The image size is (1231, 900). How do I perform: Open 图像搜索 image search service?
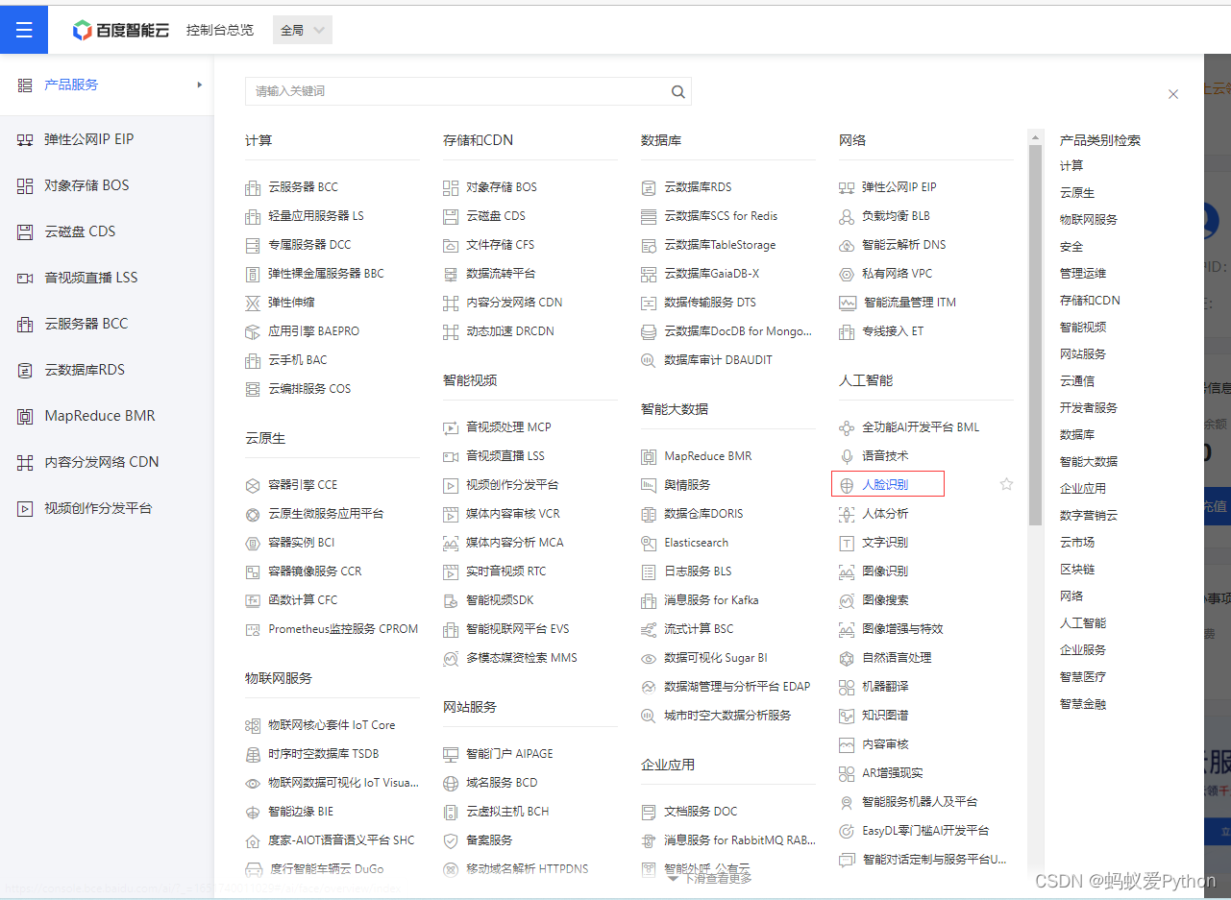(x=883, y=599)
